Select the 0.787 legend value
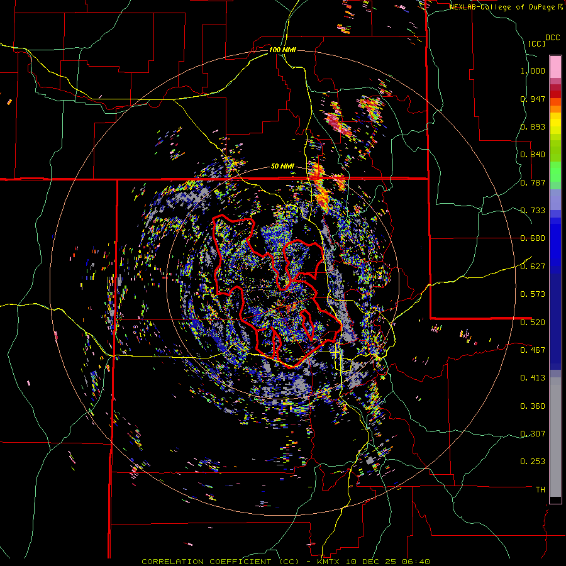Screen dimensions: 566x566 (x=533, y=182)
